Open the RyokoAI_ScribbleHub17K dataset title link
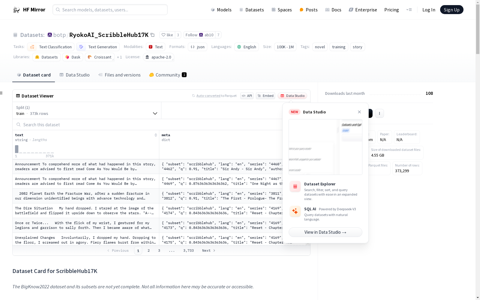This screenshot has width=480, height=300. coord(109,35)
